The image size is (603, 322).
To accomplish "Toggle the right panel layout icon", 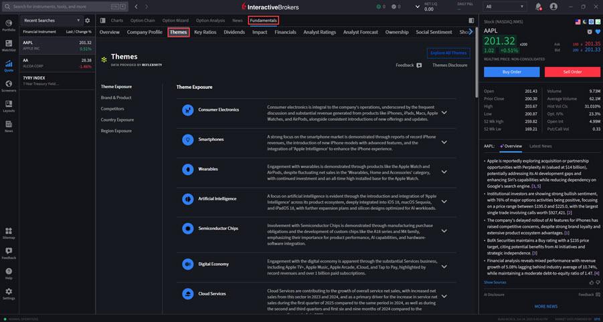I will coord(471,20).
